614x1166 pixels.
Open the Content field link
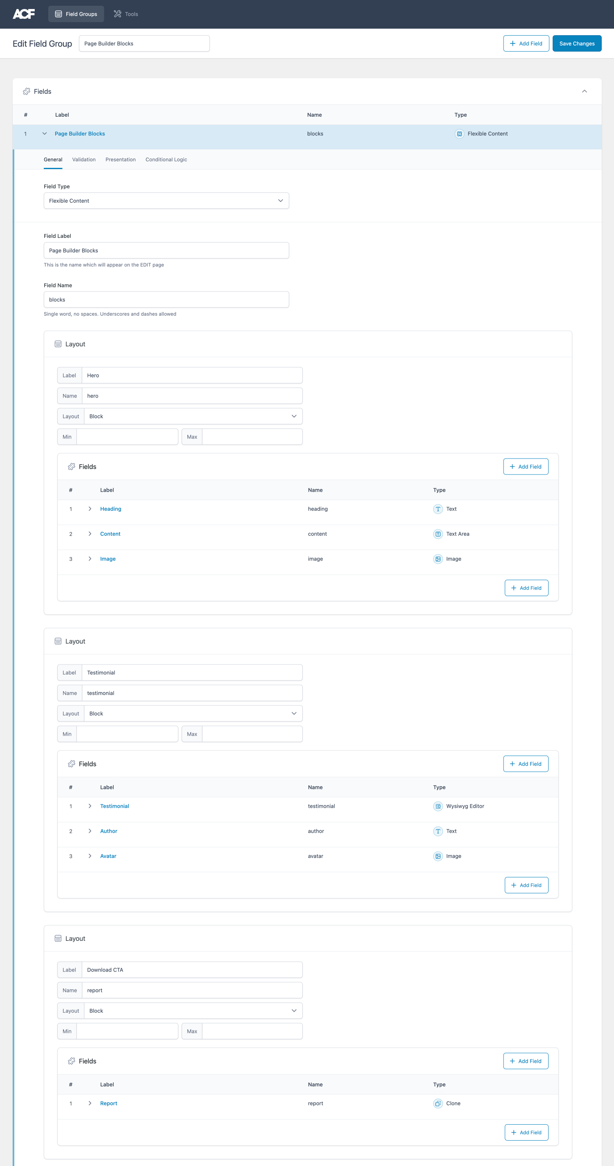click(110, 534)
